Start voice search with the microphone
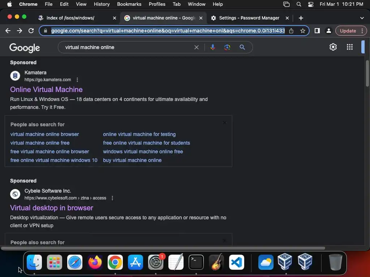Viewport: 370px width, 277px height. [x=212, y=47]
